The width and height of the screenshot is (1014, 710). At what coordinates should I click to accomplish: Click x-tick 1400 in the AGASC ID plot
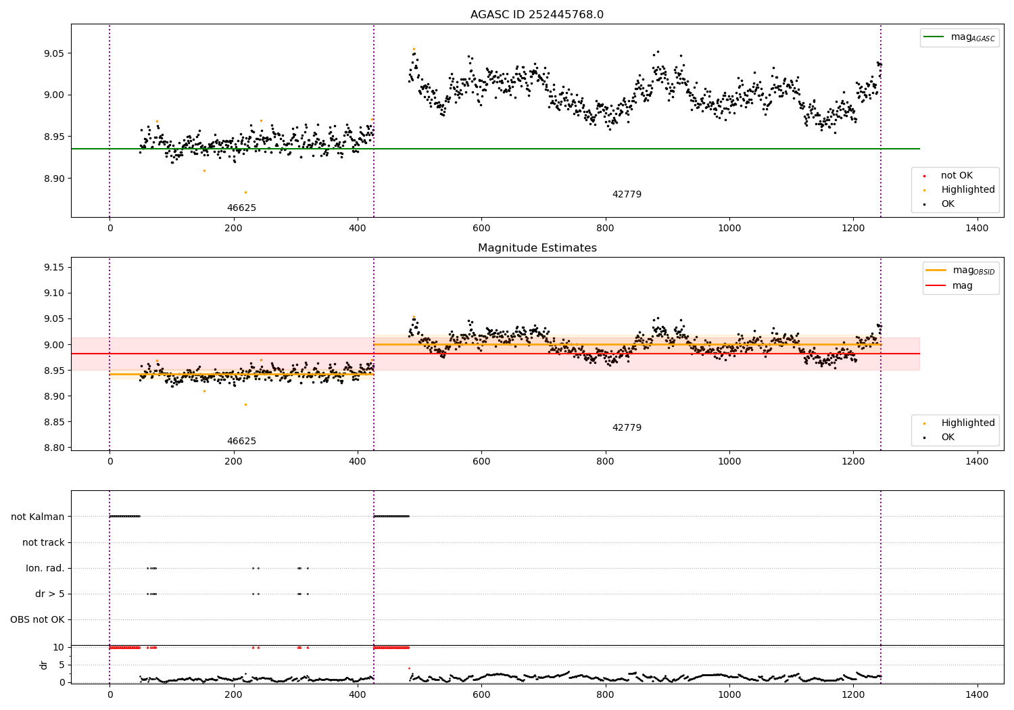coord(977,228)
